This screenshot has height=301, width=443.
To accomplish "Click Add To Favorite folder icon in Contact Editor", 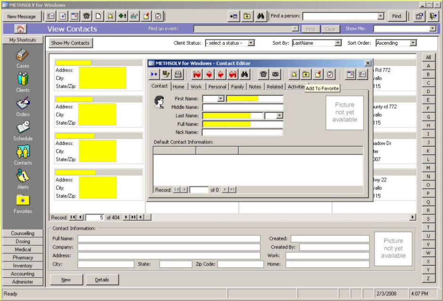I will (306, 74).
